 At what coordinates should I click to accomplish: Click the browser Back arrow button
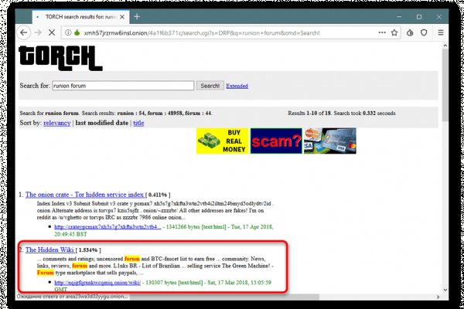pos(25,32)
